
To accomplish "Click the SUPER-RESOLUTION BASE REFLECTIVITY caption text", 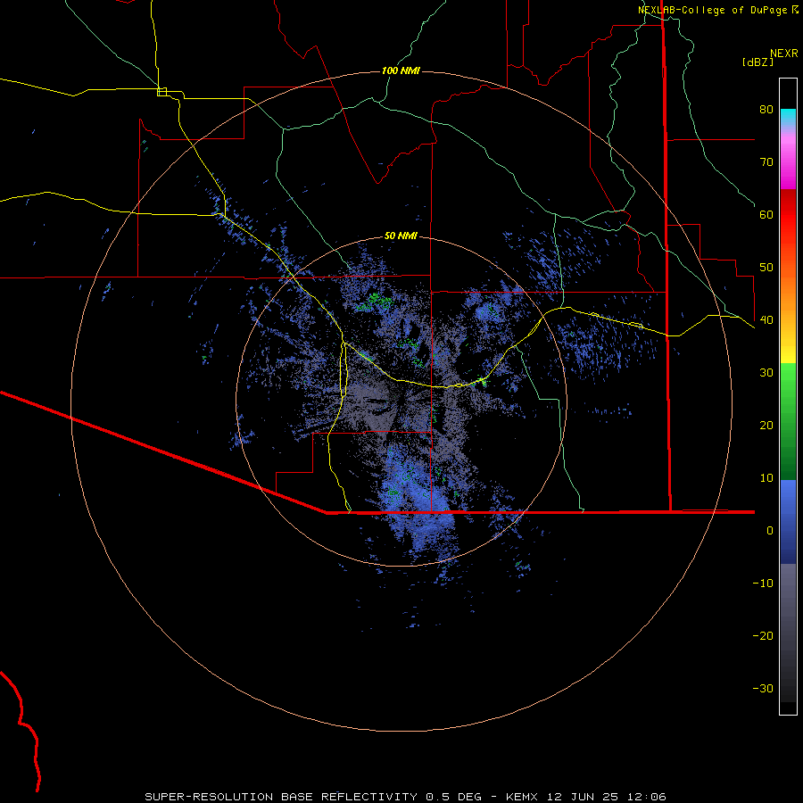I will click(x=281, y=797).
